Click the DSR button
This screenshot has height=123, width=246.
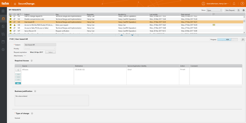pos(18,77)
